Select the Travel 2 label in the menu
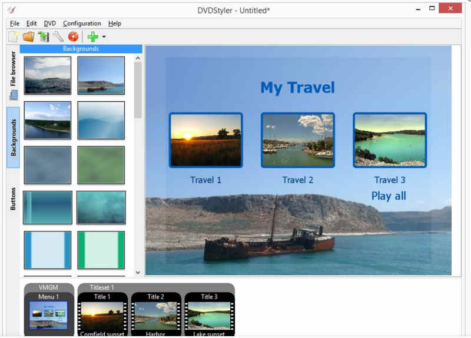 pyautogui.click(x=298, y=180)
